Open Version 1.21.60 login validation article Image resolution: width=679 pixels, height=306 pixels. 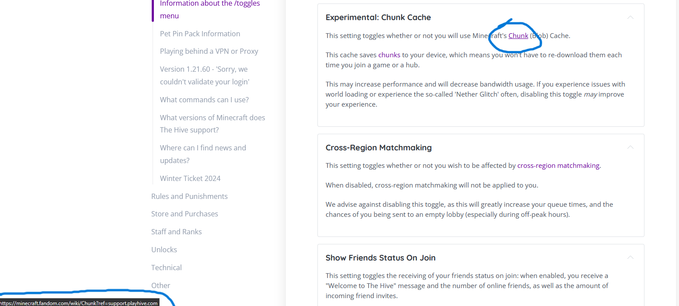coord(204,75)
